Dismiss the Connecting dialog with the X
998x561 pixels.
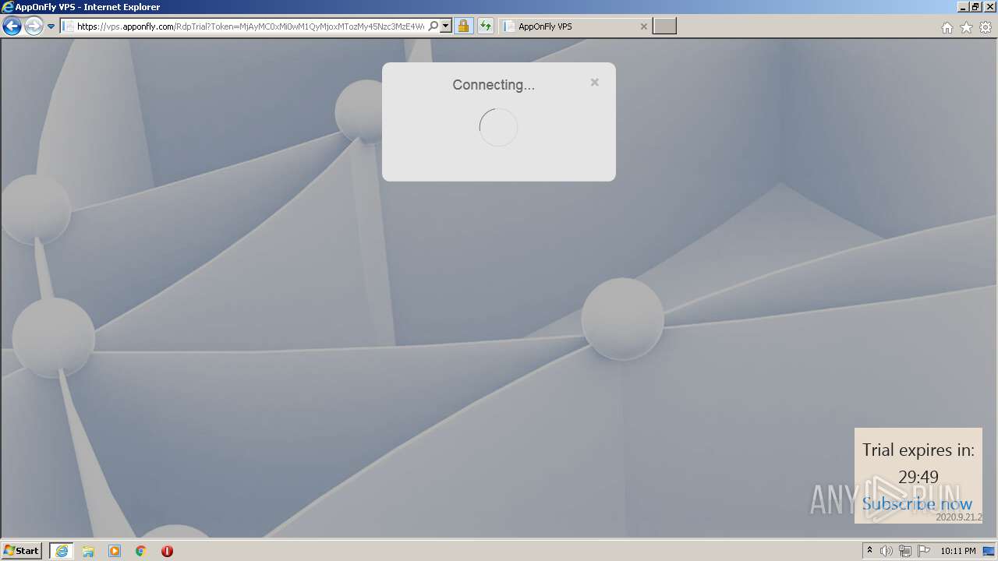click(594, 82)
